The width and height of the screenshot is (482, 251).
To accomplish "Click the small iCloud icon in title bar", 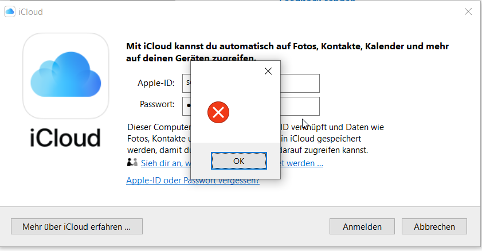I will point(10,11).
